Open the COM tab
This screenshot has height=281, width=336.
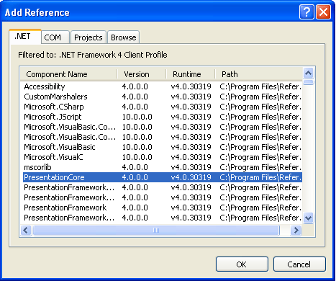point(55,37)
